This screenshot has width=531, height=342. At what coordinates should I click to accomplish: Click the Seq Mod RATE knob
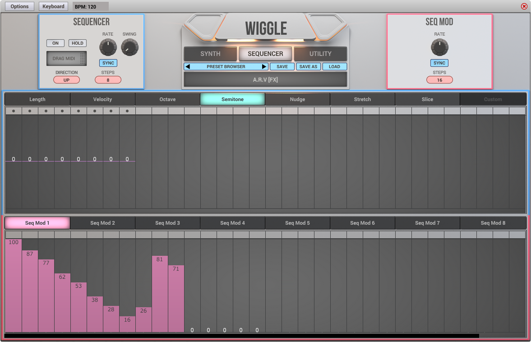[x=439, y=47]
